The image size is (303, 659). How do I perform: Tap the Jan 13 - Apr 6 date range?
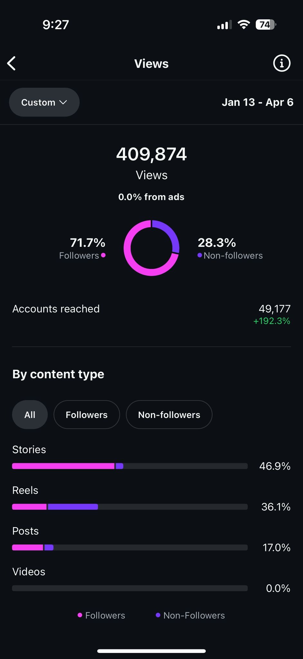257,102
